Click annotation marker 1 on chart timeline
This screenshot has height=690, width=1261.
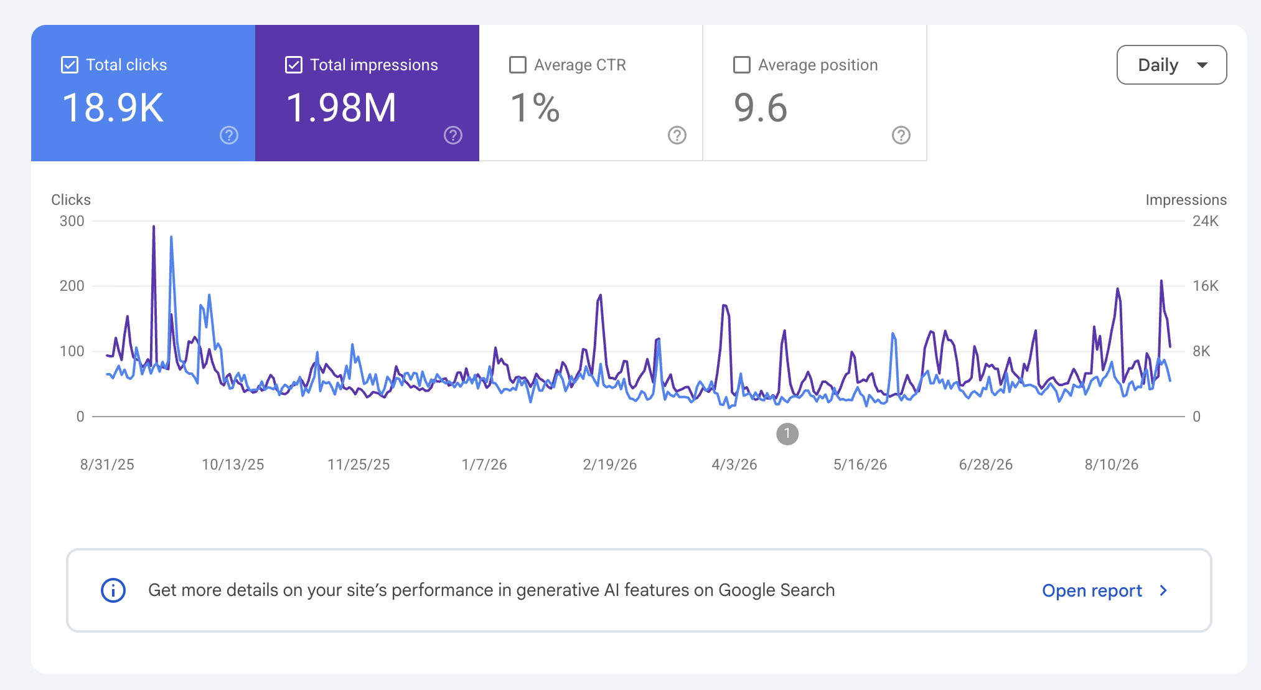(787, 433)
